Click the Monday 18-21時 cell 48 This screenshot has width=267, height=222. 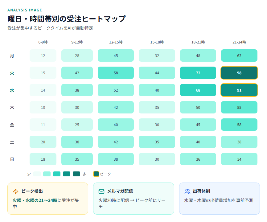pyautogui.click(x=198, y=55)
